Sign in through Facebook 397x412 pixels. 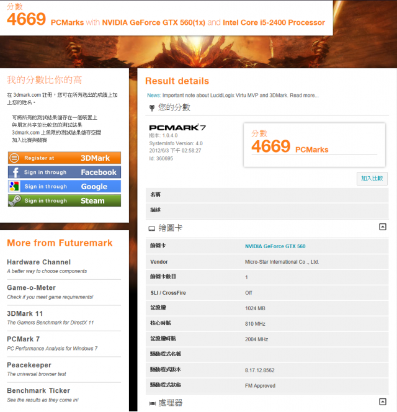coord(65,172)
